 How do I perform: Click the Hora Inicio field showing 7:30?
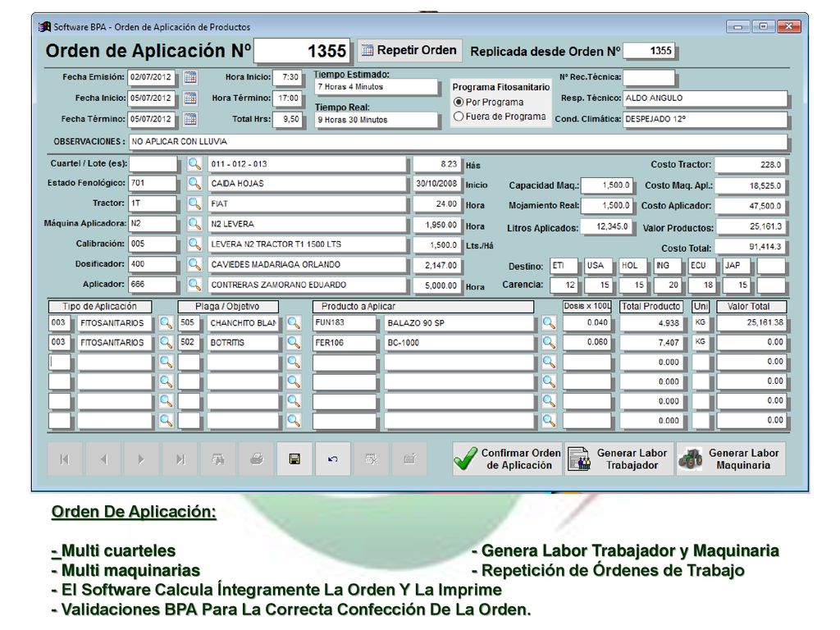(286, 77)
